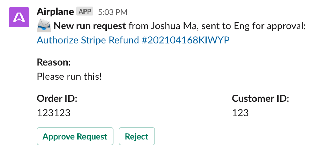Image resolution: width=323 pixels, height=160 pixels.
Task: Click the word from after New run request
Action: [138, 26]
